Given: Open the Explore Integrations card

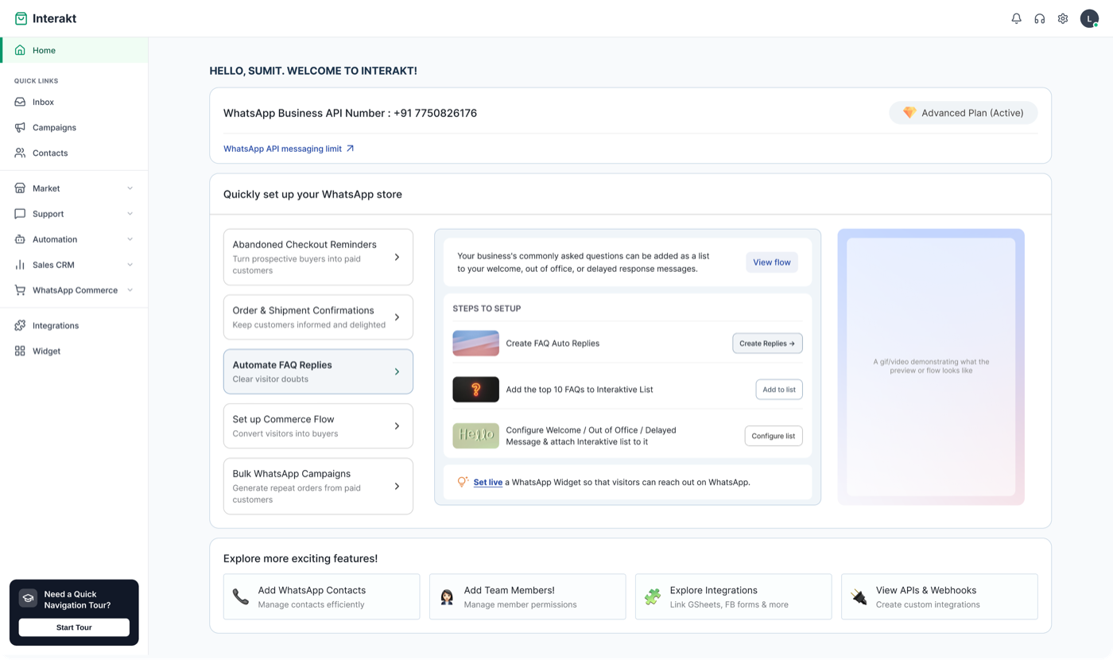Looking at the screenshot, I should (x=733, y=596).
